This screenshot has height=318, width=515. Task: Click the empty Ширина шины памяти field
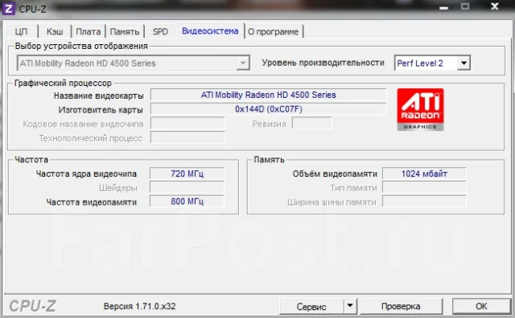pyautogui.click(x=424, y=202)
